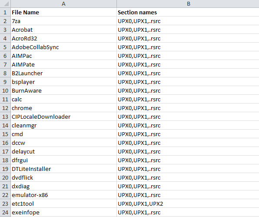Screen dimensions: 259x217
Task: Select row 12 header
Action: (5, 108)
